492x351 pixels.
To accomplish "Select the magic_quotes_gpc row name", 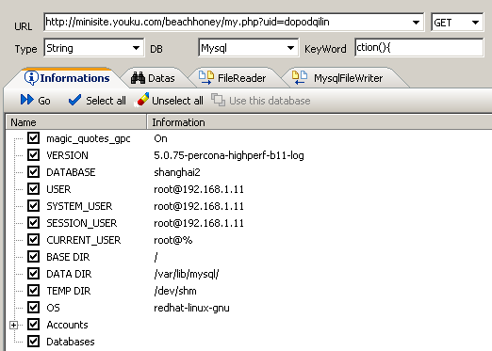I will coord(89,138).
